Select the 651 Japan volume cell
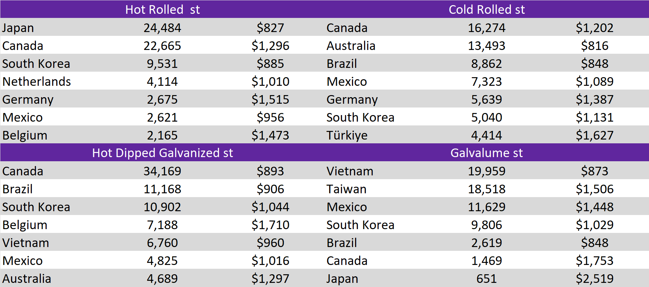This screenshot has height=287, width=649. (486, 279)
